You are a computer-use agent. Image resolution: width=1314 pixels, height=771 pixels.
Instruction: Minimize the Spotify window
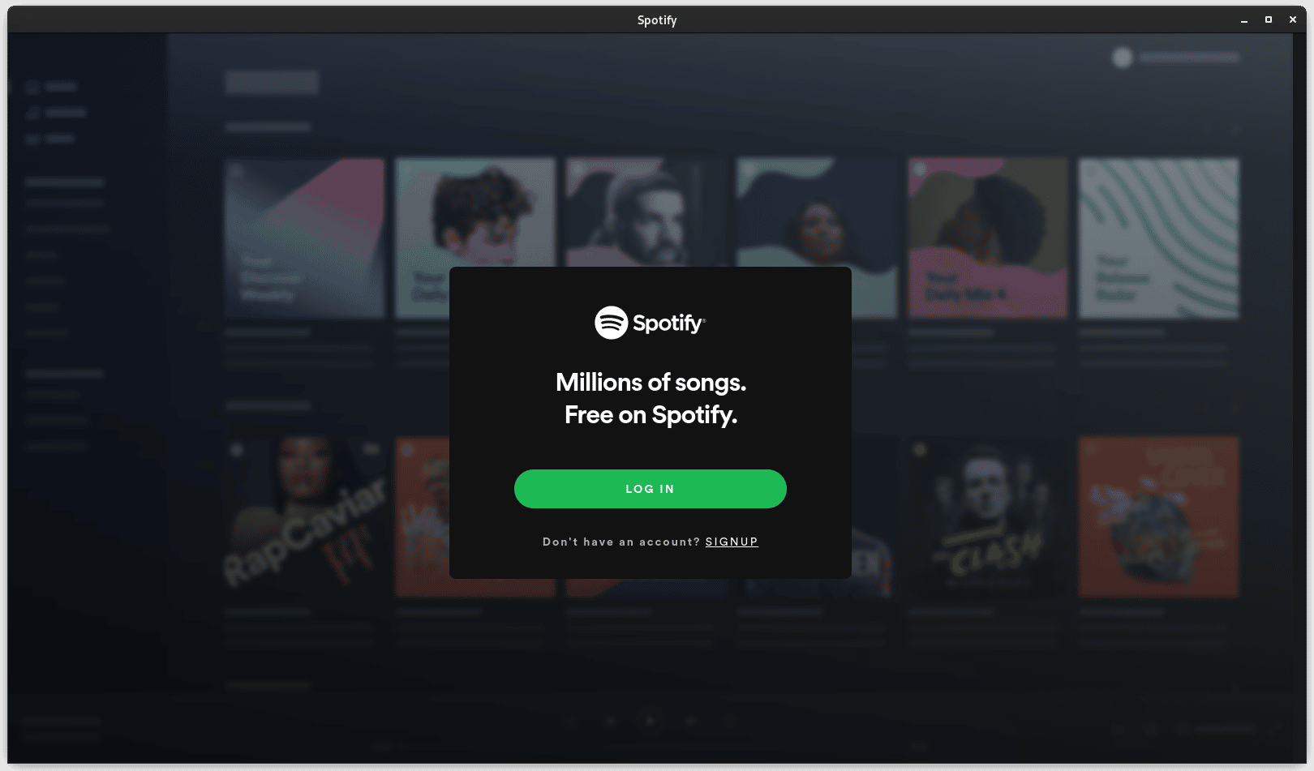(1243, 20)
